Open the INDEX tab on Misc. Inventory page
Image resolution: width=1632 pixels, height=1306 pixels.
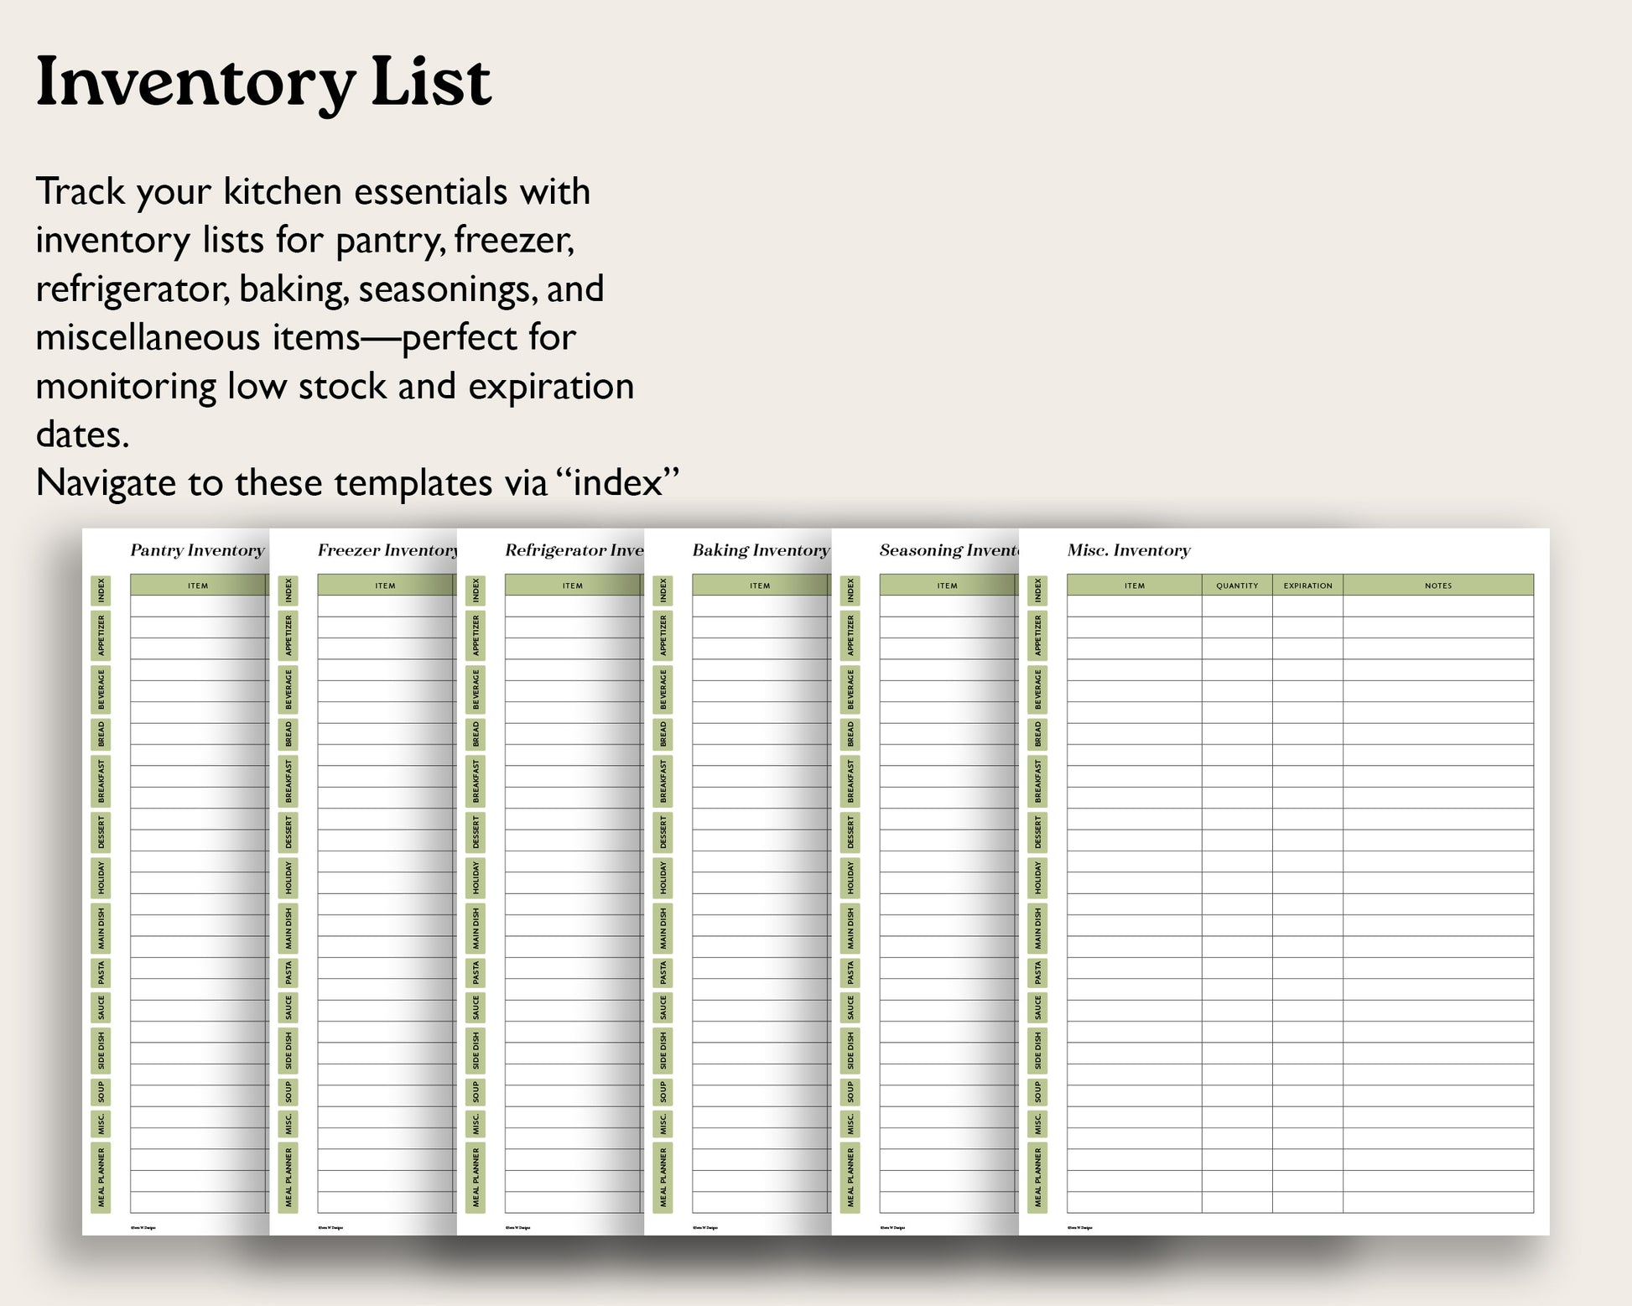pos(1037,591)
